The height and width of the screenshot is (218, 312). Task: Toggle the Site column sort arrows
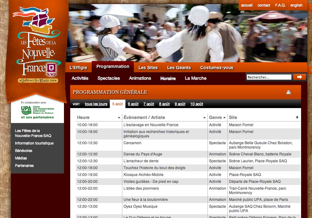pyautogui.click(x=297, y=117)
